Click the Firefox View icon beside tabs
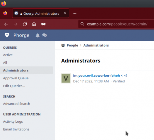The width and height of the screenshot is (154, 140). (5, 13)
